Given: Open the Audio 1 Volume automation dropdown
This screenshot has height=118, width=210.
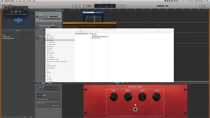Looking at the screenshot, I should (50, 19).
